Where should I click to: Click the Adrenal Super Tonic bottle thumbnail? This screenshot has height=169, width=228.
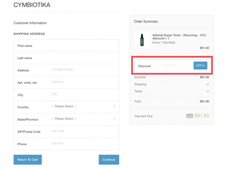[142, 40]
